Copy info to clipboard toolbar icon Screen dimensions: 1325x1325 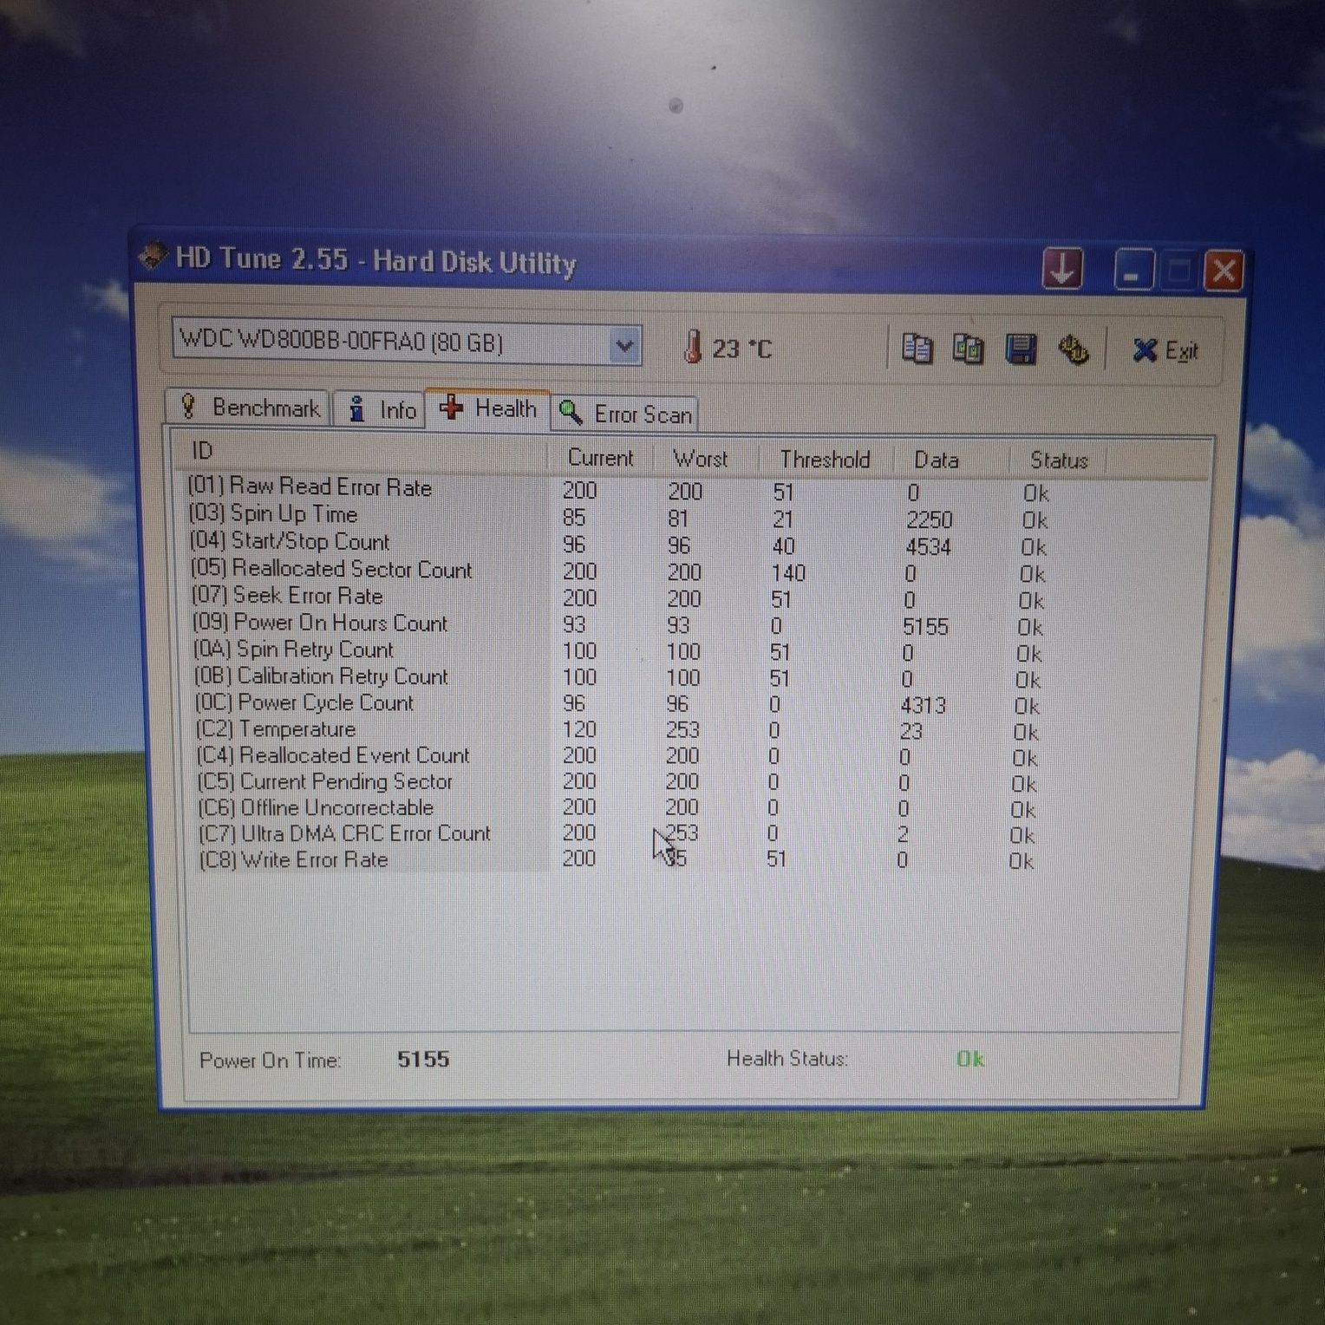[x=917, y=349]
